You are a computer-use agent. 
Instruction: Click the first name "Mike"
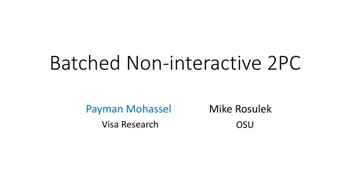click(x=221, y=109)
